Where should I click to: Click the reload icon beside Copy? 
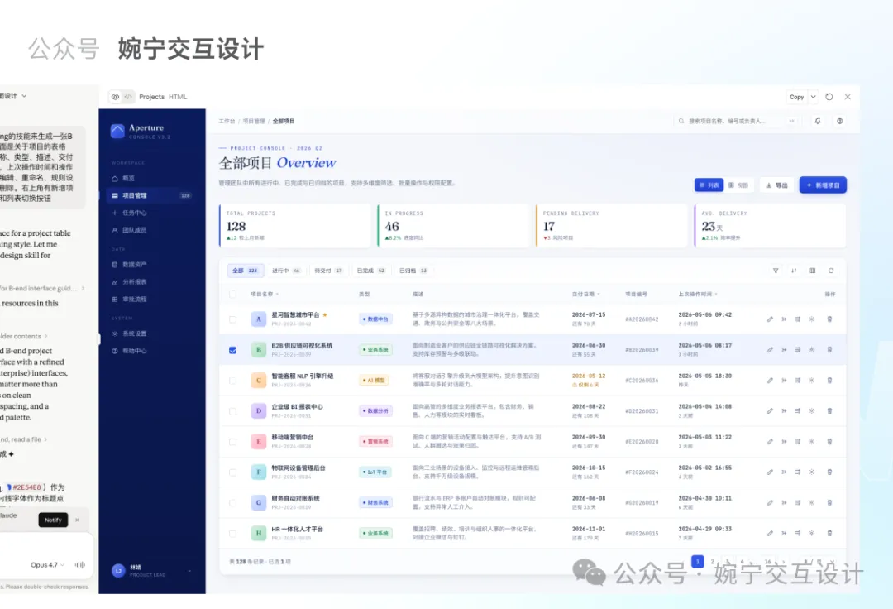coord(829,97)
